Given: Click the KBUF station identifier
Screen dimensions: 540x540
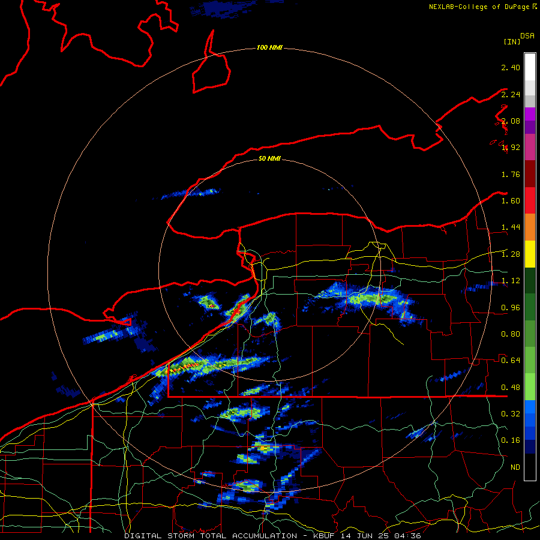Looking at the screenshot, I should point(324,536).
